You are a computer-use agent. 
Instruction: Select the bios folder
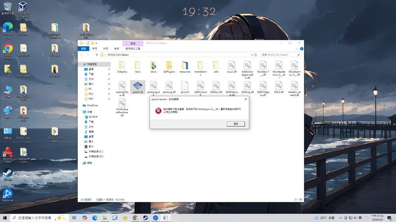coord(138,67)
